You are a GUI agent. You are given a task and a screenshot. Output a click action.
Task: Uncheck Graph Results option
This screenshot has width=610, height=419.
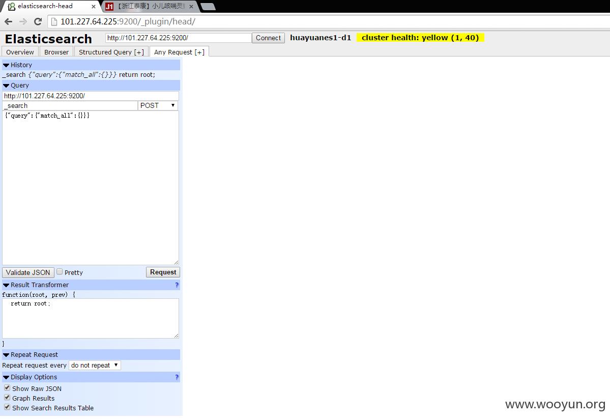(7, 398)
